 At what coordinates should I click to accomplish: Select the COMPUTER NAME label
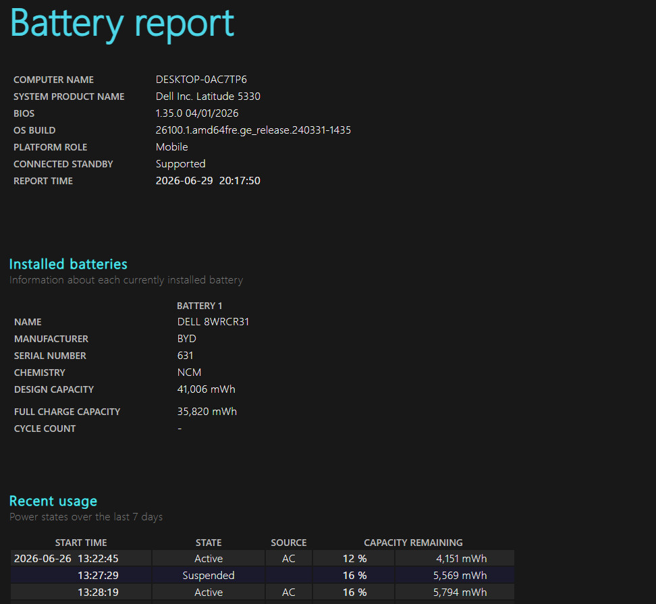pos(53,80)
